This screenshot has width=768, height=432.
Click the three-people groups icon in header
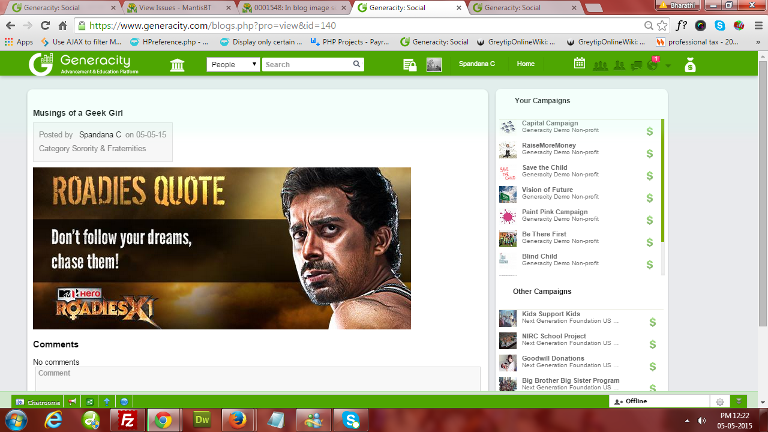(600, 65)
